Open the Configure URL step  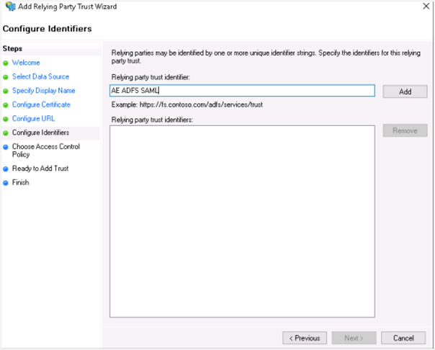(33, 119)
